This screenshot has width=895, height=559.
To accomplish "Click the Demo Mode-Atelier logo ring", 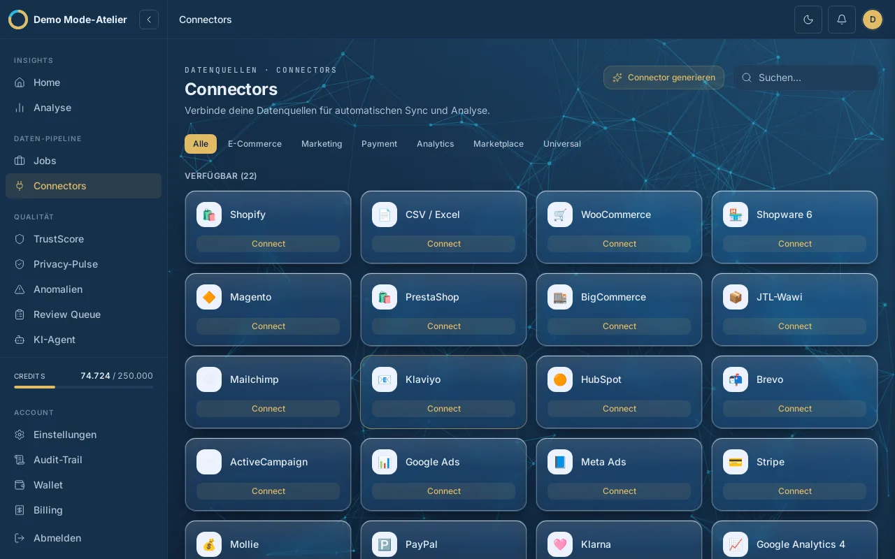I will (18, 20).
